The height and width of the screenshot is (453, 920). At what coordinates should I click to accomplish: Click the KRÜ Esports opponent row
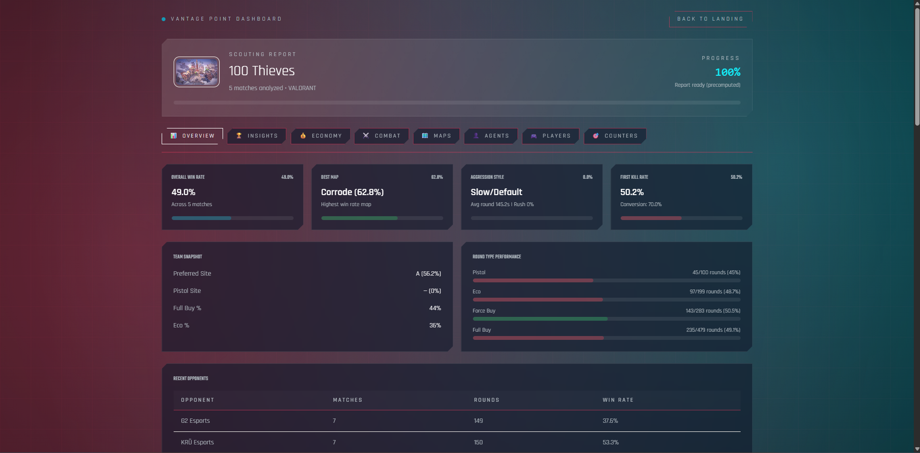coord(457,442)
